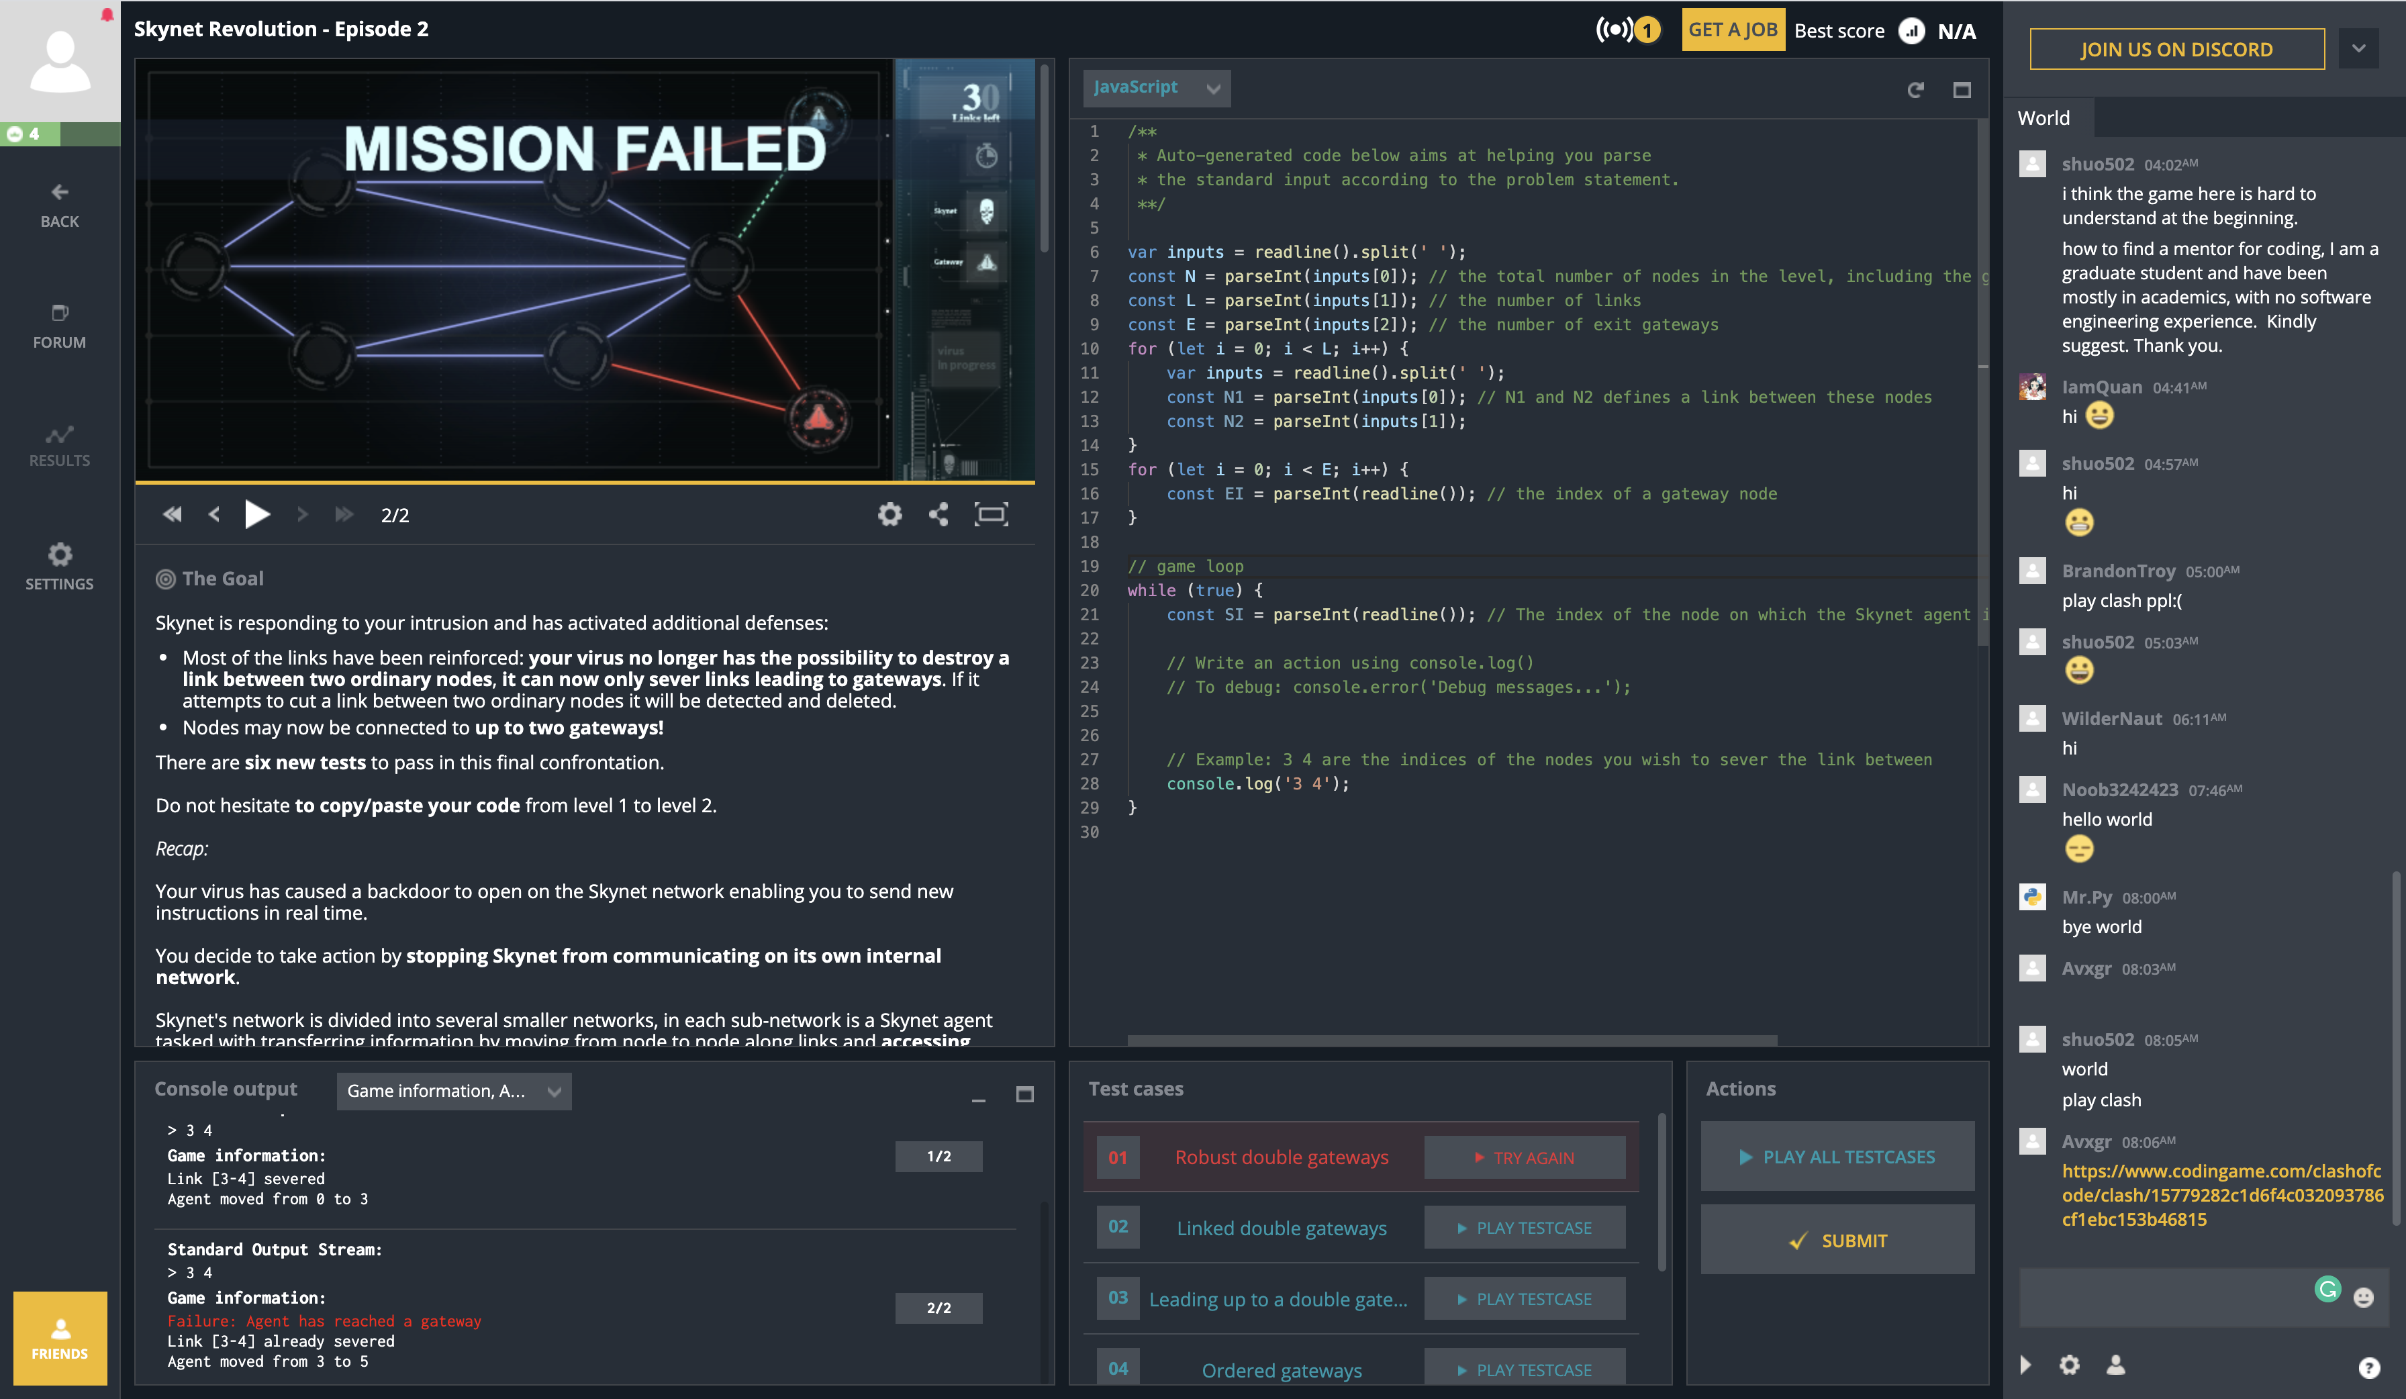The image size is (2406, 1399).
Task: Reset code with the refresh icon
Action: (x=1915, y=90)
